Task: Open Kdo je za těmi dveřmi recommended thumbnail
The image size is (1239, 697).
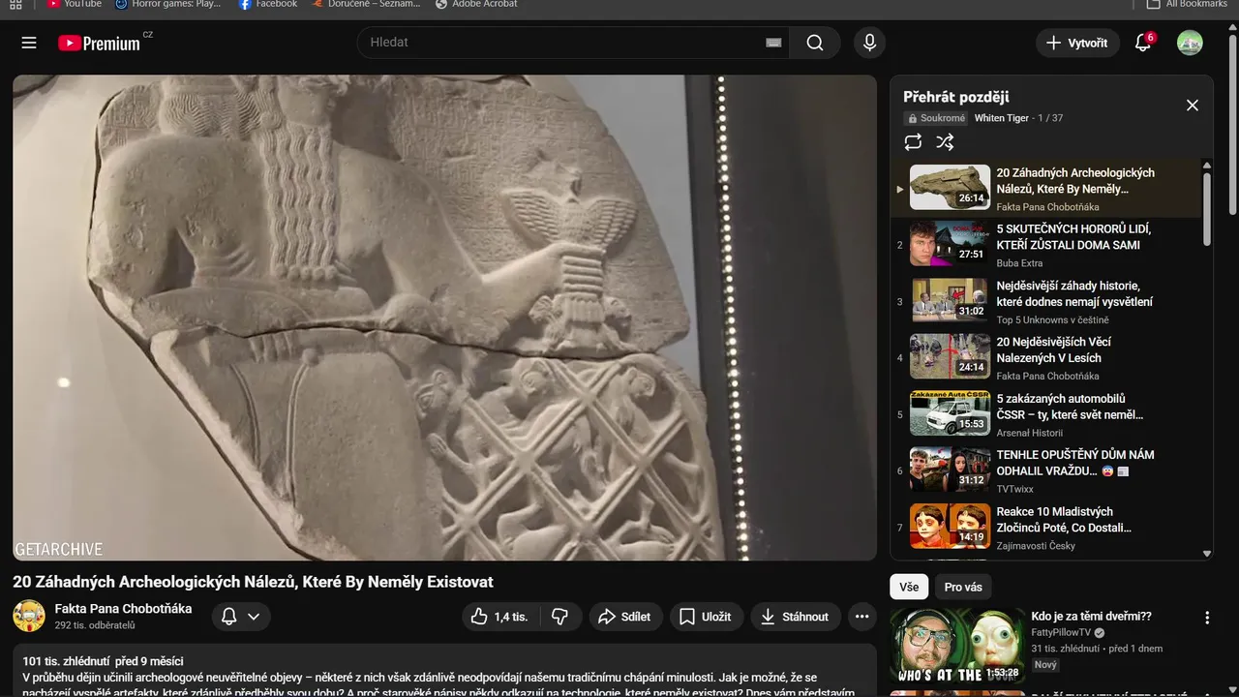Action: pos(957,647)
